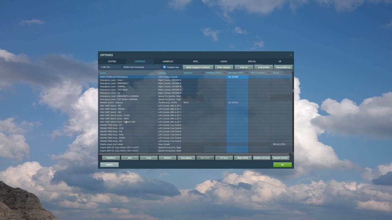Click the Disable hot plug button
Screen dimensions: 392x220
[262, 158]
